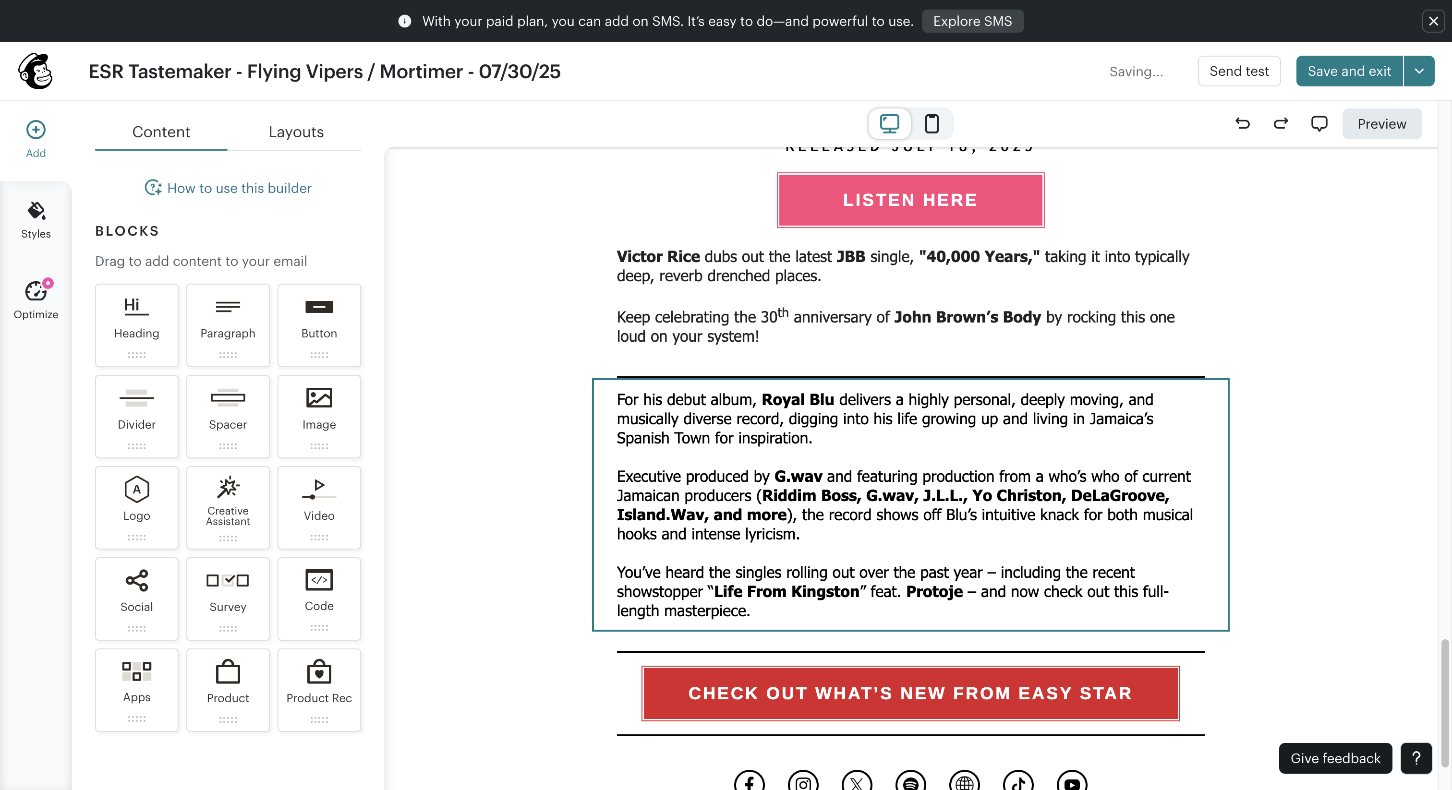Select the Image block

pyautogui.click(x=319, y=417)
